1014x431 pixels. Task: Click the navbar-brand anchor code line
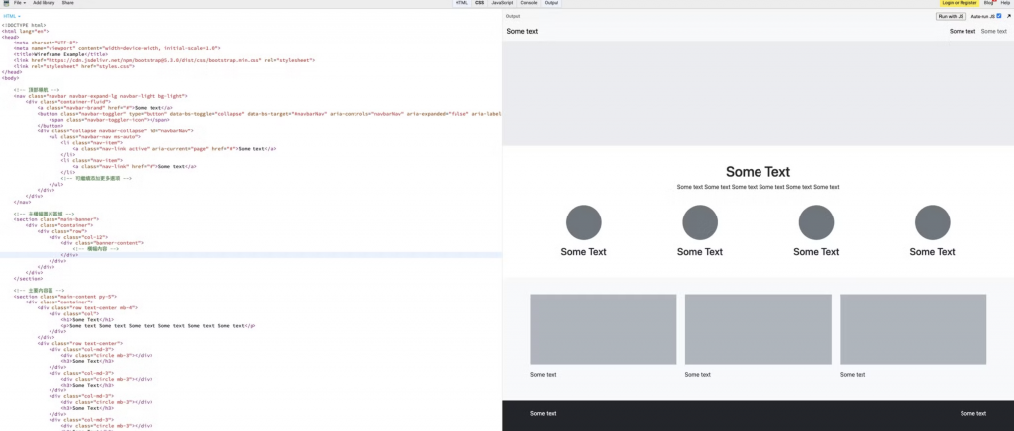tap(105, 107)
